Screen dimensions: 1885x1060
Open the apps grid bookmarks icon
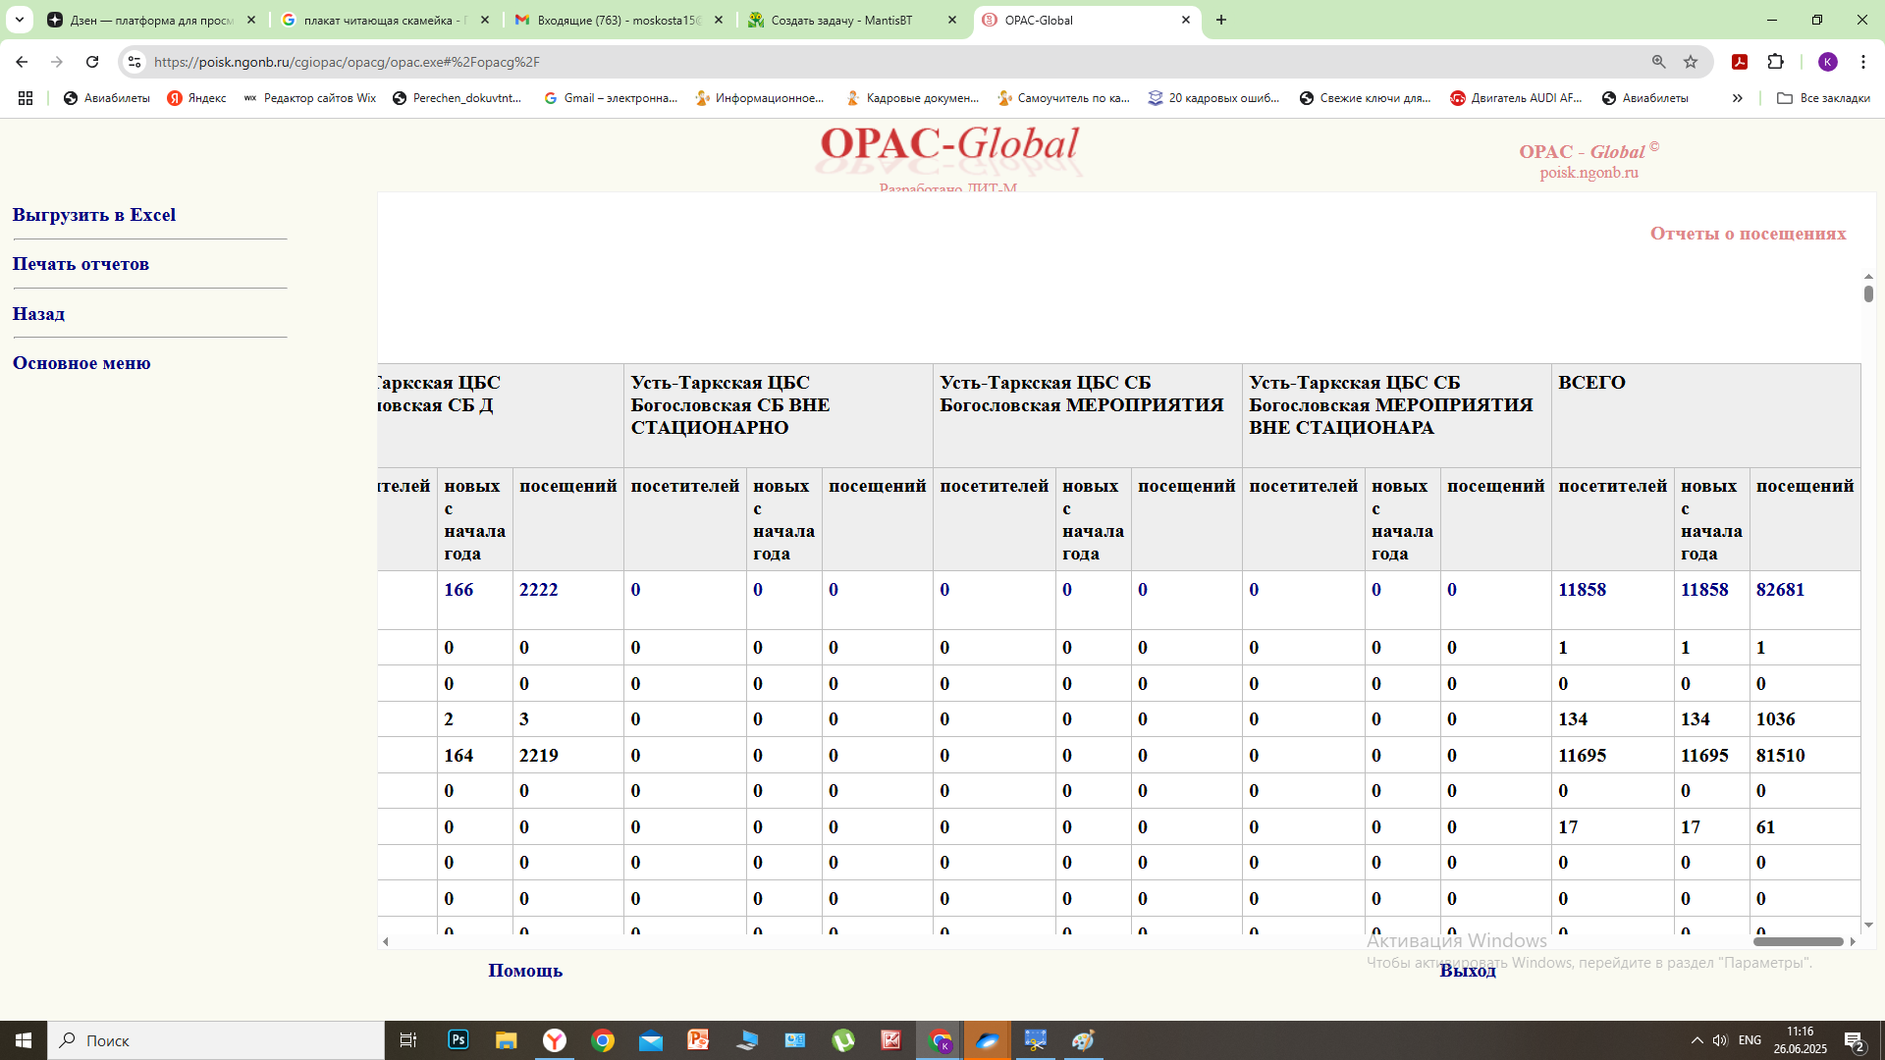click(x=26, y=98)
